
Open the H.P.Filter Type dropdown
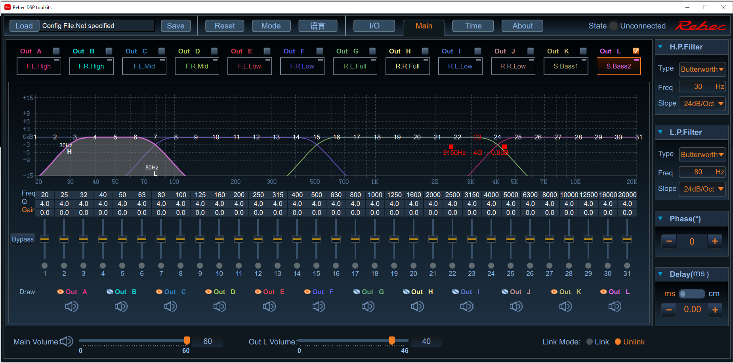pos(702,69)
